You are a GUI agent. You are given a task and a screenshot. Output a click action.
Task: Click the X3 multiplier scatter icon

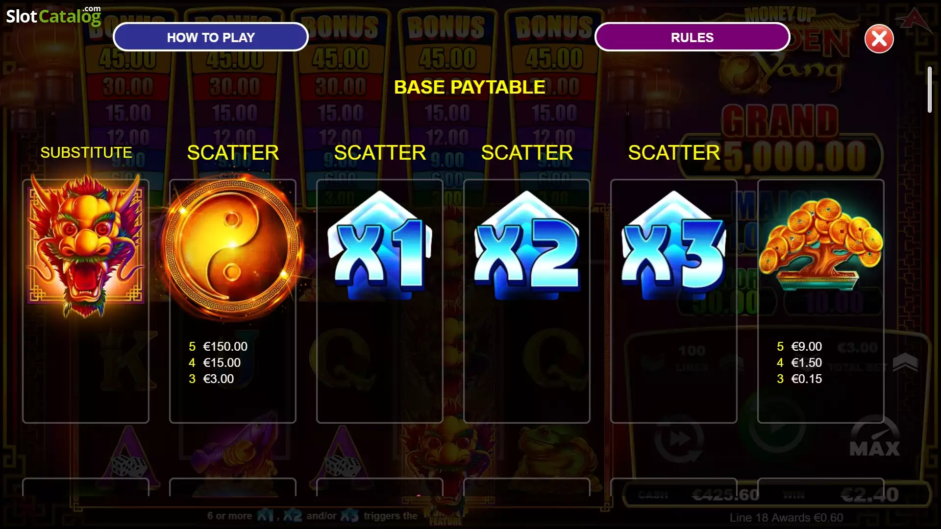click(x=674, y=245)
